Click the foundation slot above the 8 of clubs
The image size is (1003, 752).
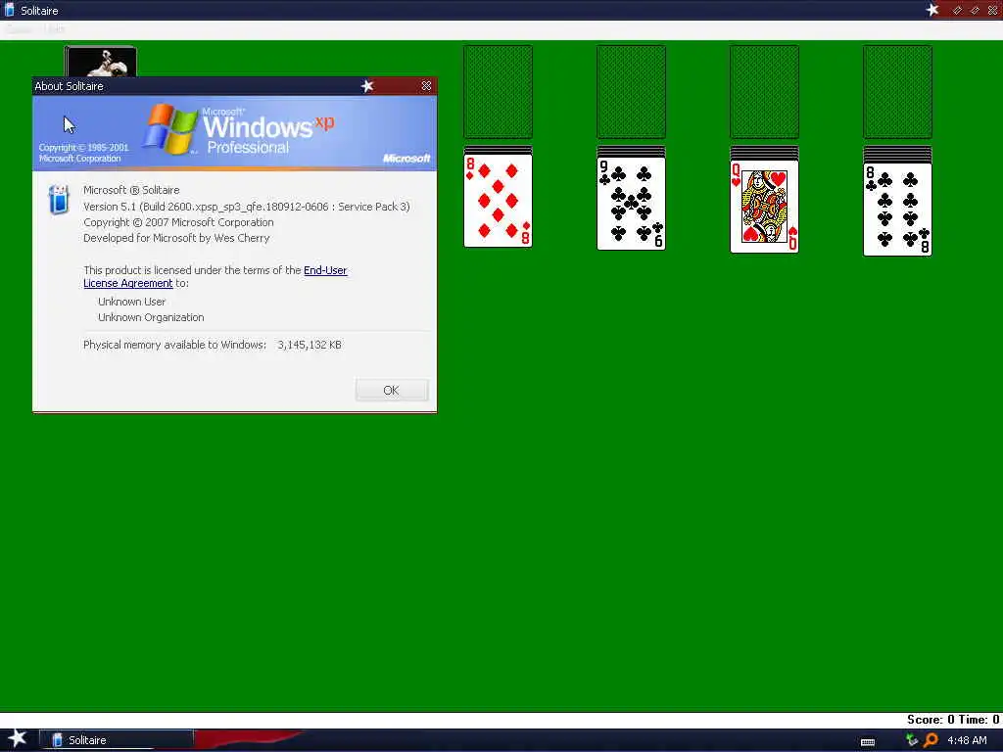(x=897, y=91)
